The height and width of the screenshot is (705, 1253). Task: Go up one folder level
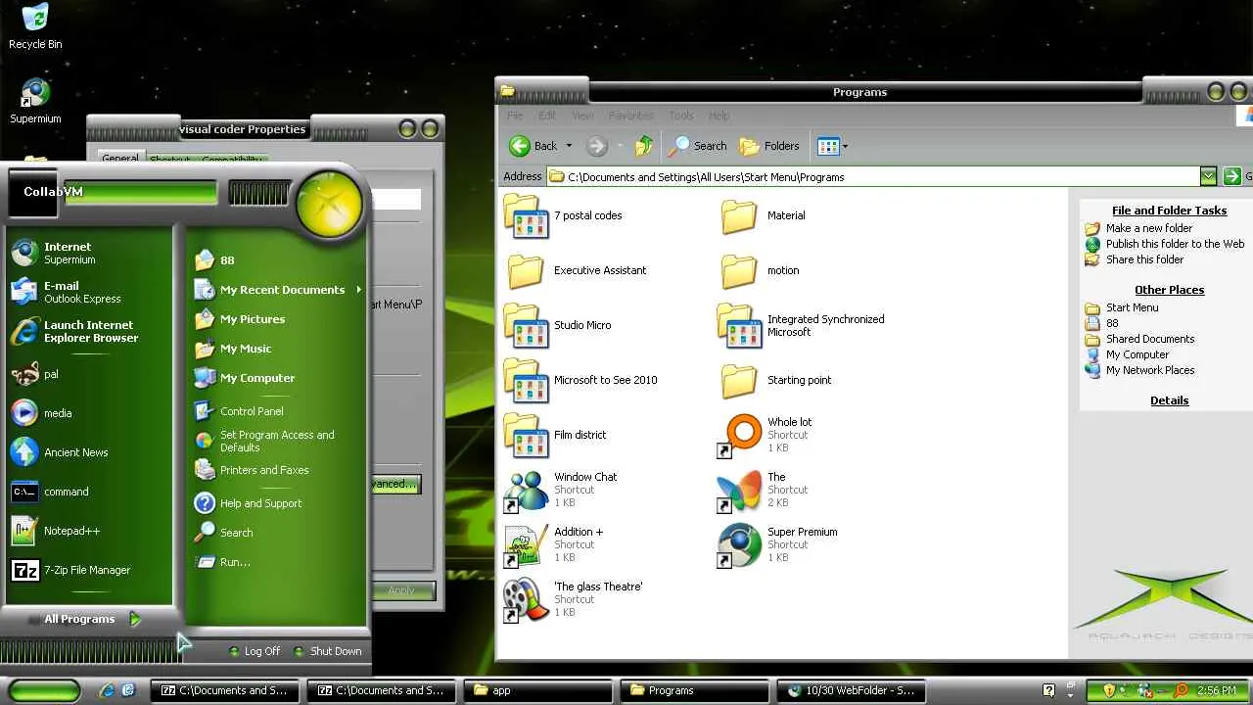click(643, 146)
